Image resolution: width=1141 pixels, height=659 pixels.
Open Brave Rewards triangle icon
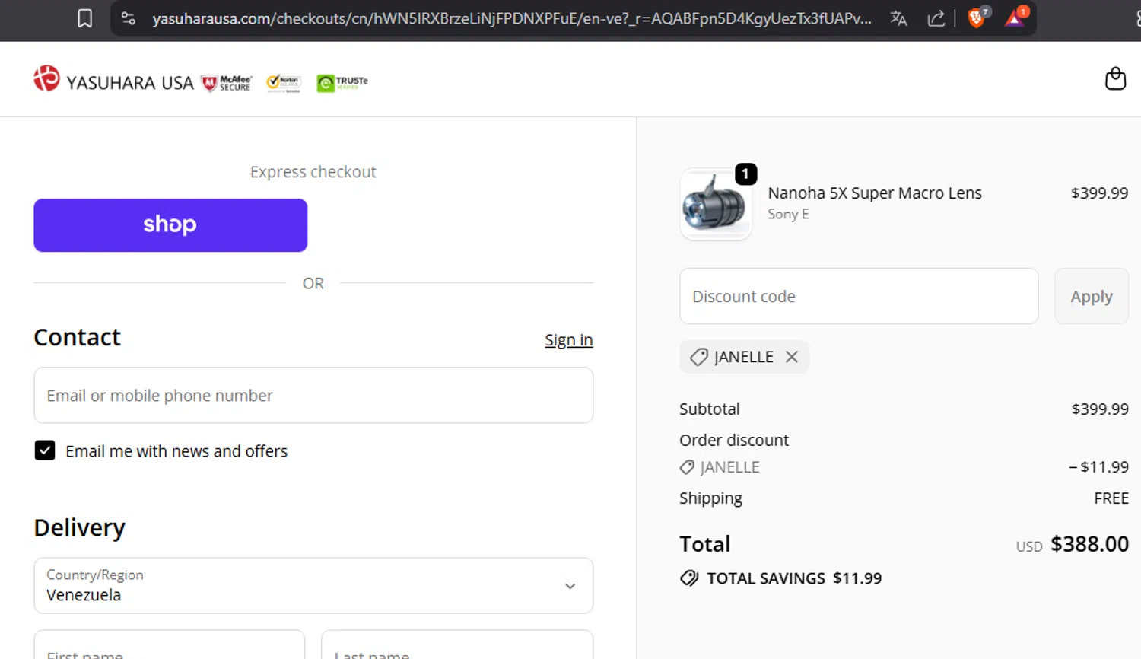pyautogui.click(x=1015, y=18)
